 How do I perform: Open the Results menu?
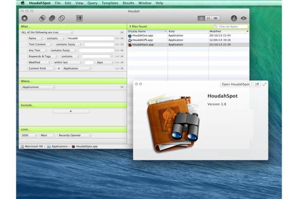(128, 3)
